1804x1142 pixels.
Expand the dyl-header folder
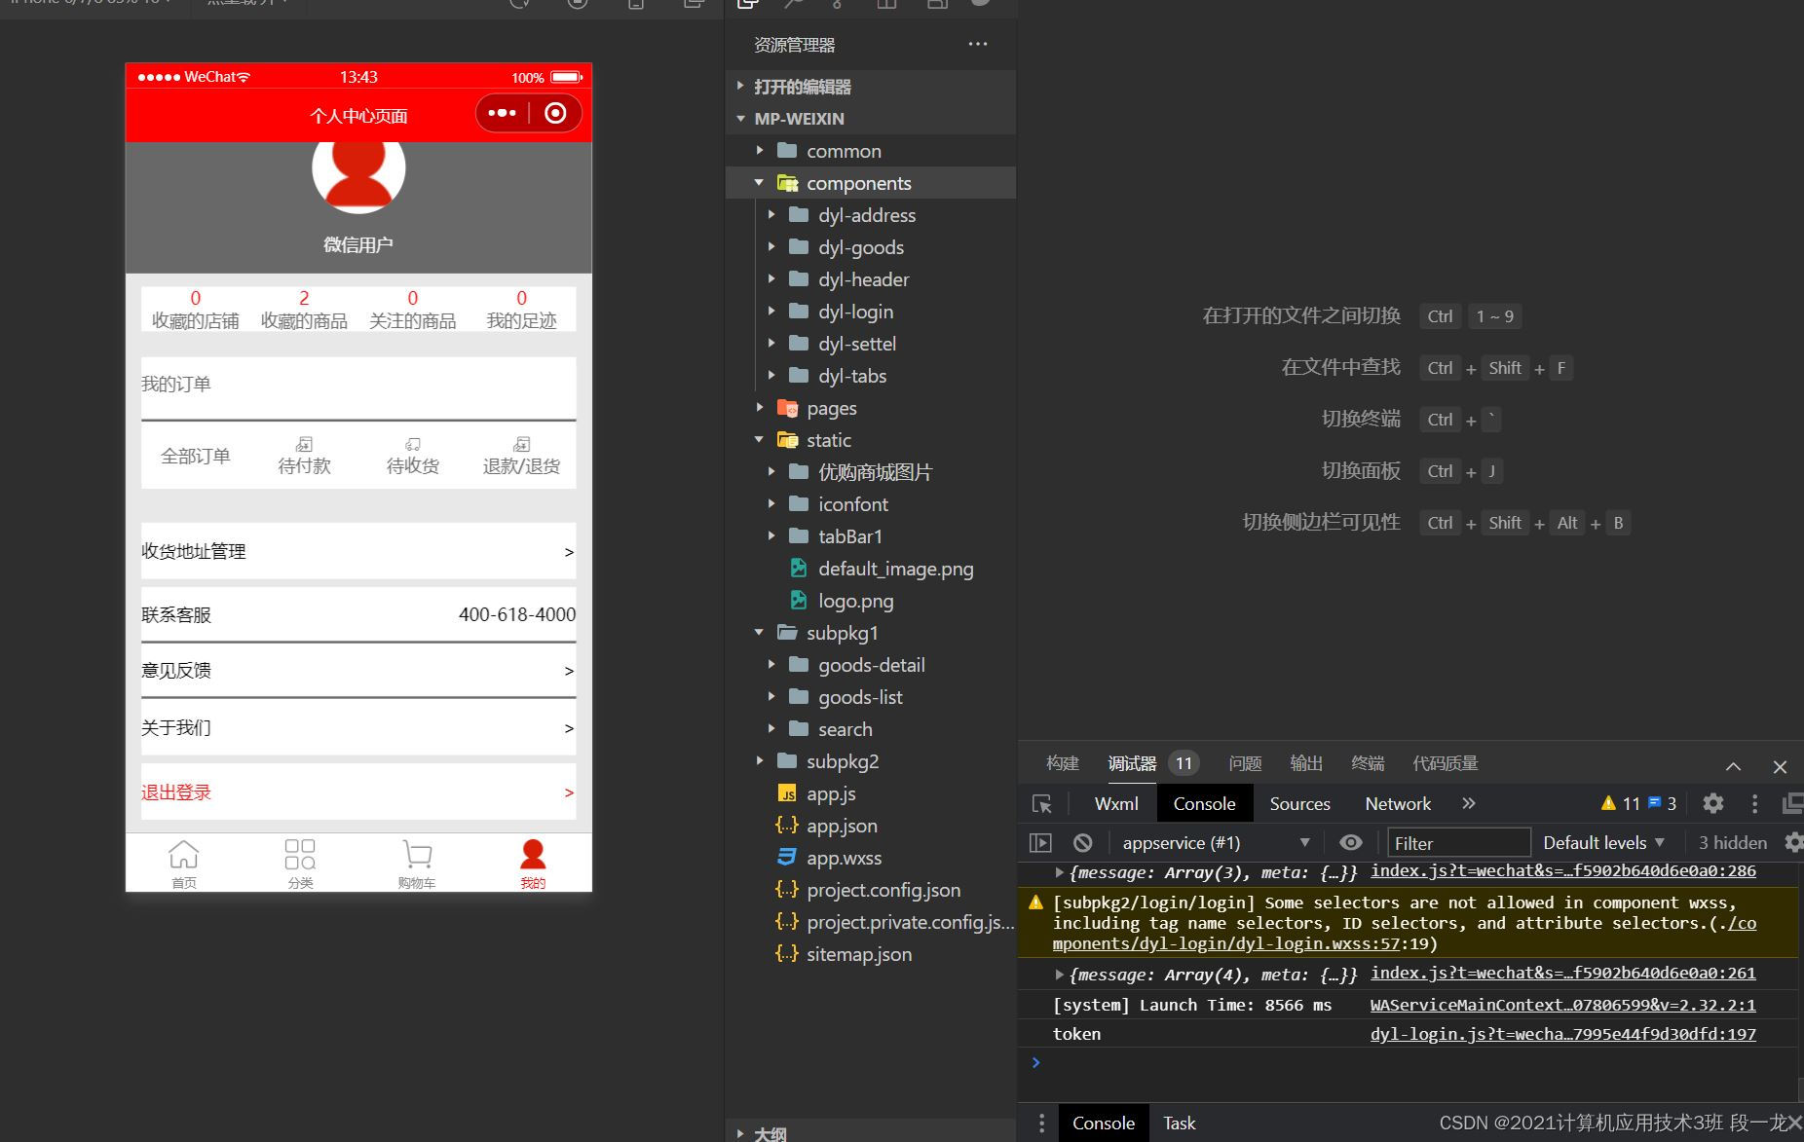[x=871, y=279]
